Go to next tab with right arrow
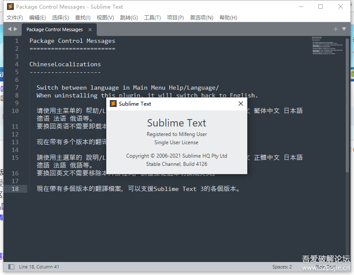354x275 pixels. (x=16, y=29)
